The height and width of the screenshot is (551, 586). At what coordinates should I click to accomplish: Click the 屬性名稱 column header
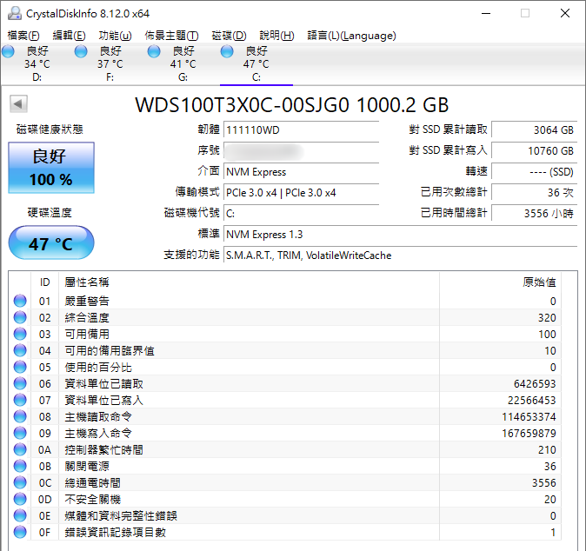[x=249, y=282]
